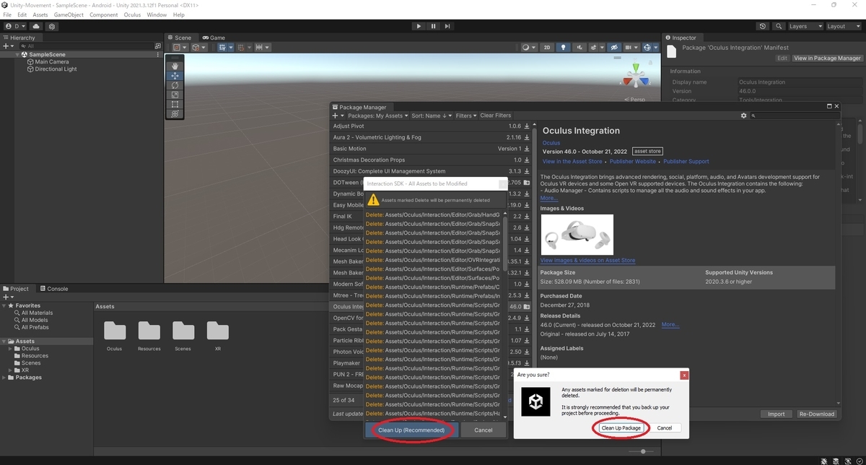
Task: Click Clean Up Package button
Action: point(621,428)
